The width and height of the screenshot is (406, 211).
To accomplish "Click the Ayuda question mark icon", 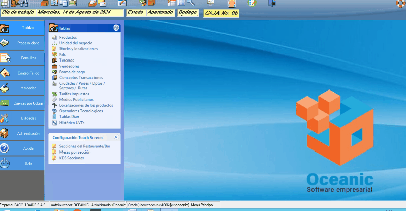I will [5, 148].
